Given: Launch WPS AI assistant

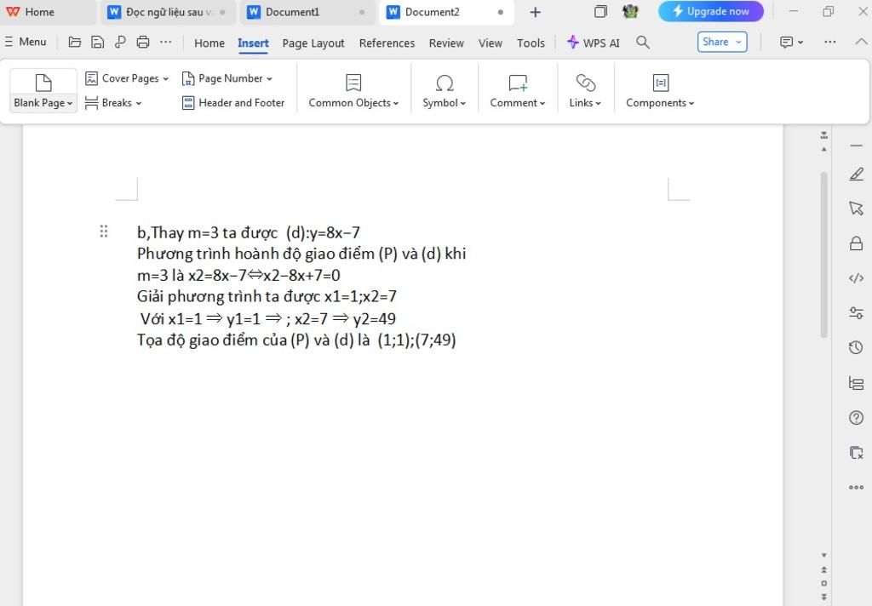Looking at the screenshot, I should point(593,43).
